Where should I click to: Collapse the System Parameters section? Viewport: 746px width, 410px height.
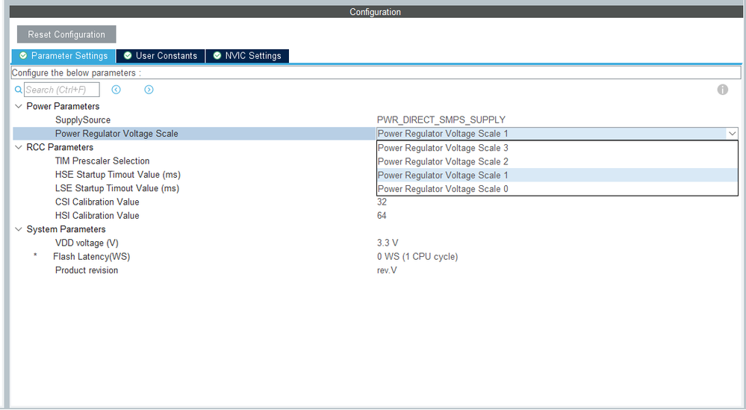pyautogui.click(x=19, y=229)
